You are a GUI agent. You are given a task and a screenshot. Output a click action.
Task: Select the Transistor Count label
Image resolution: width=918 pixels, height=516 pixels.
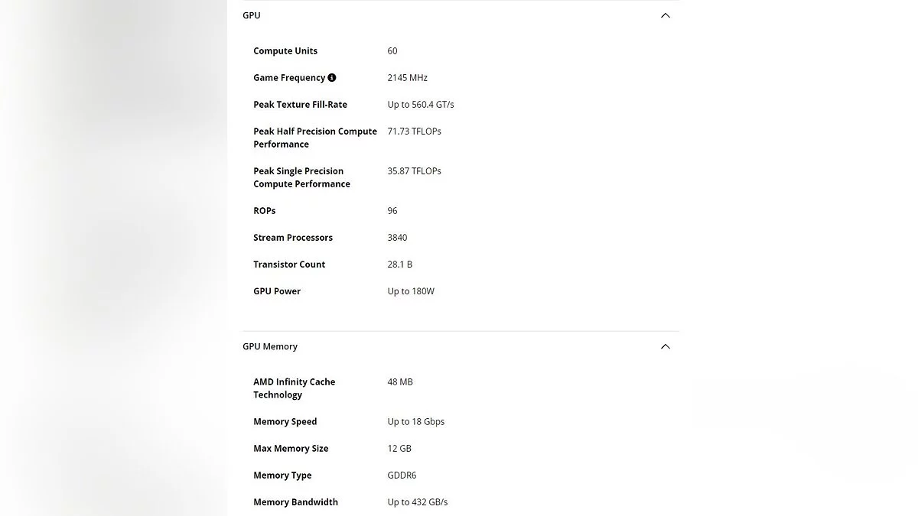289,264
